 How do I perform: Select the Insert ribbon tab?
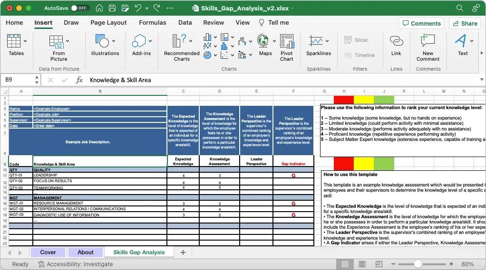[x=43, y=23]
